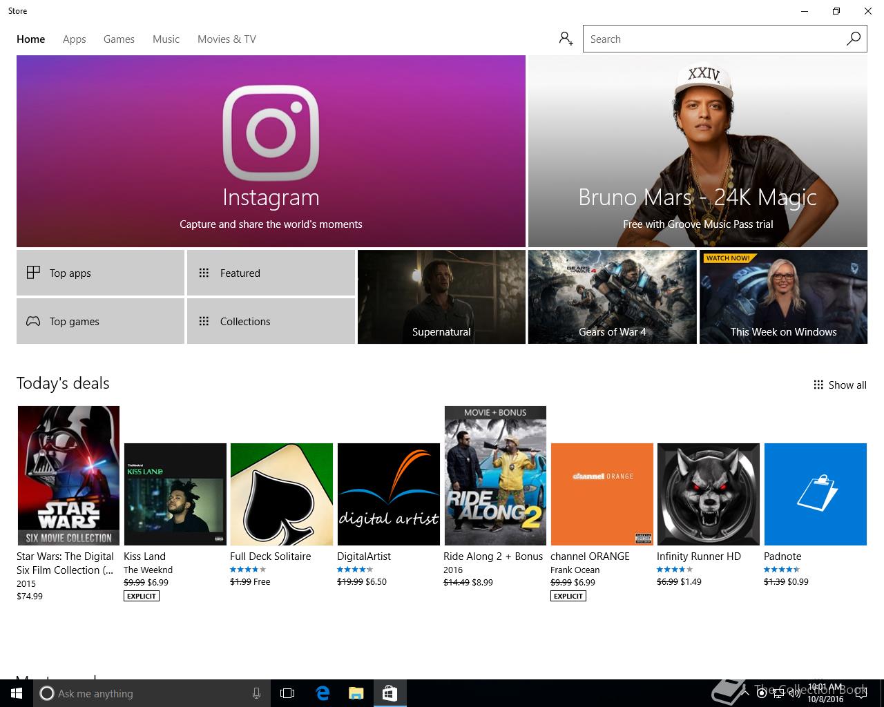Image resolution: width=884 pixels, height=707 pixels.
Task: Switch to the Home tab
Action: coord(31,39)
